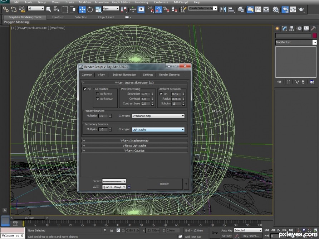This screenshot has width=319, height=239.
Task: Toggle Window/Crossing selection mode
Action: [x=73, y=9]
